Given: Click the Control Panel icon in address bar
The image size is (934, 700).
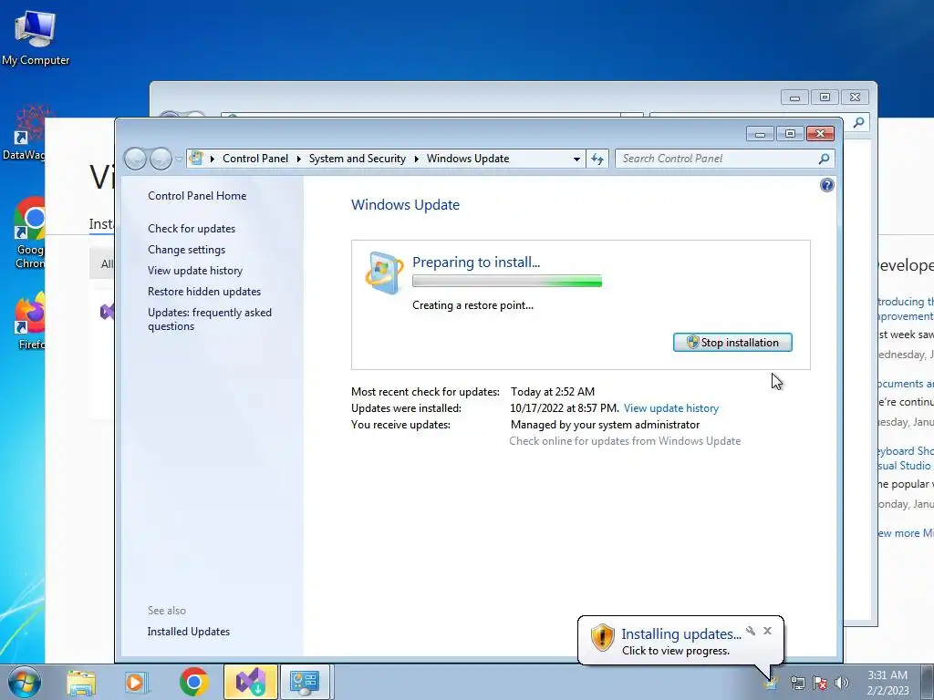Looking at the screenshot, I should (196, 159).
